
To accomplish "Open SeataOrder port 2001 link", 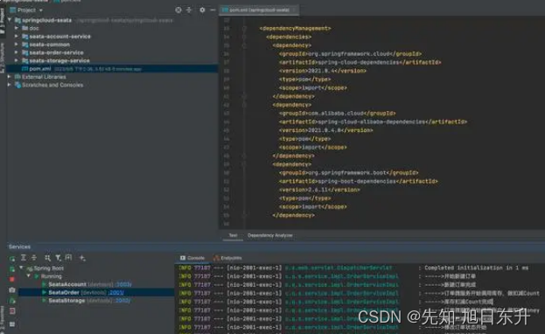I will pos(115,293).
